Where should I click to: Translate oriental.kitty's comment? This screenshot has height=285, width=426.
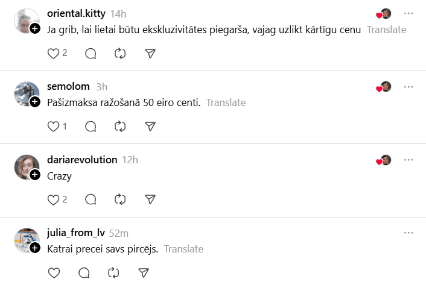(386, 30)
